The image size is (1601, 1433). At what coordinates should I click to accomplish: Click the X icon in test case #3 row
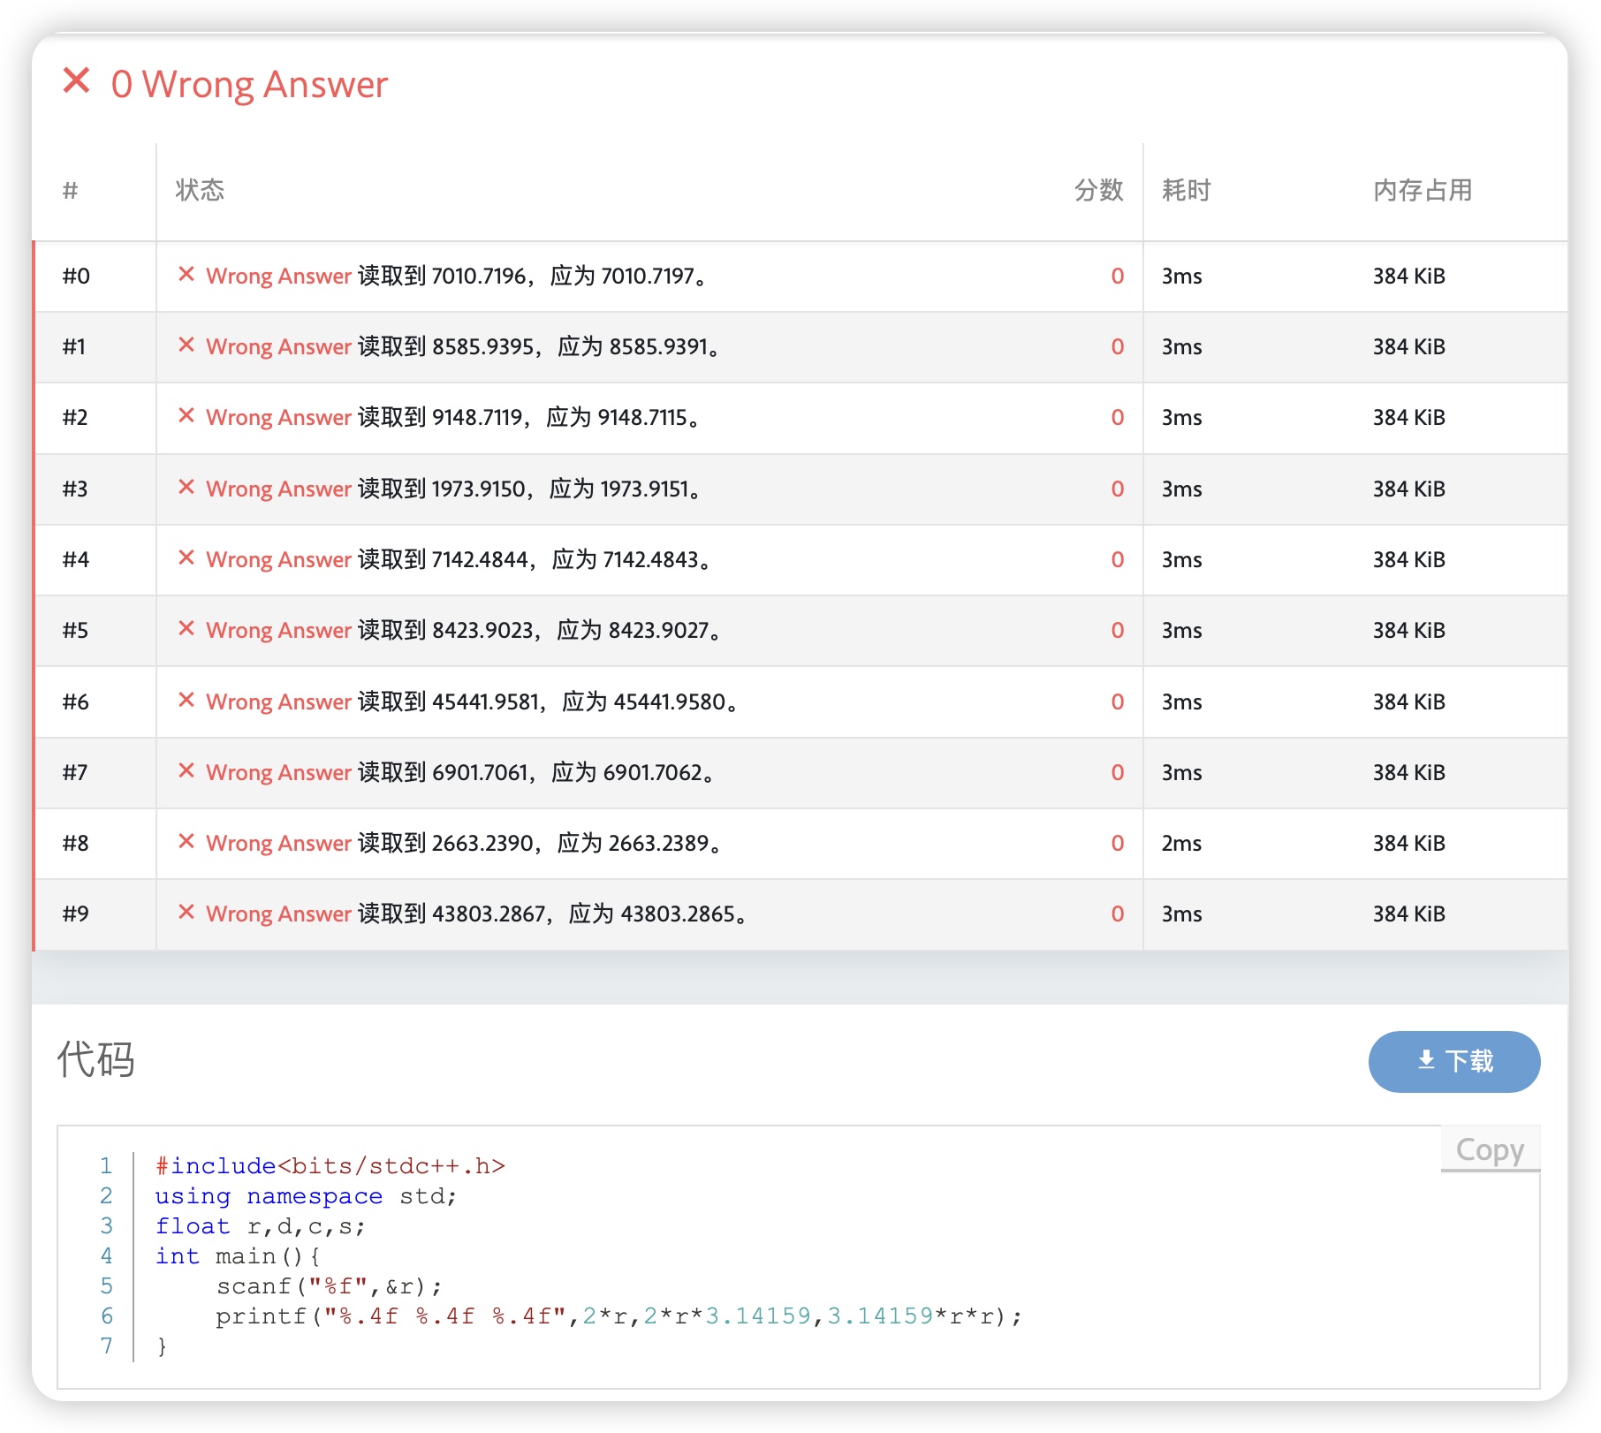click(186, 488)
